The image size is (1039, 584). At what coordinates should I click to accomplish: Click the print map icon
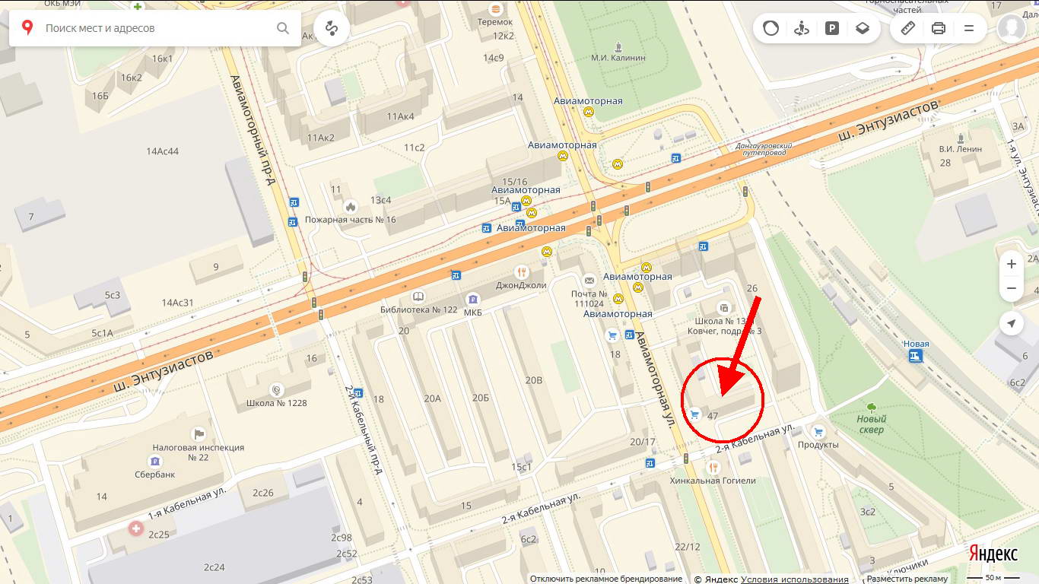click(x=939, y=29)
